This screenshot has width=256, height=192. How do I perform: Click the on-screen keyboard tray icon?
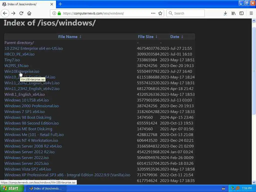[223, 188]
